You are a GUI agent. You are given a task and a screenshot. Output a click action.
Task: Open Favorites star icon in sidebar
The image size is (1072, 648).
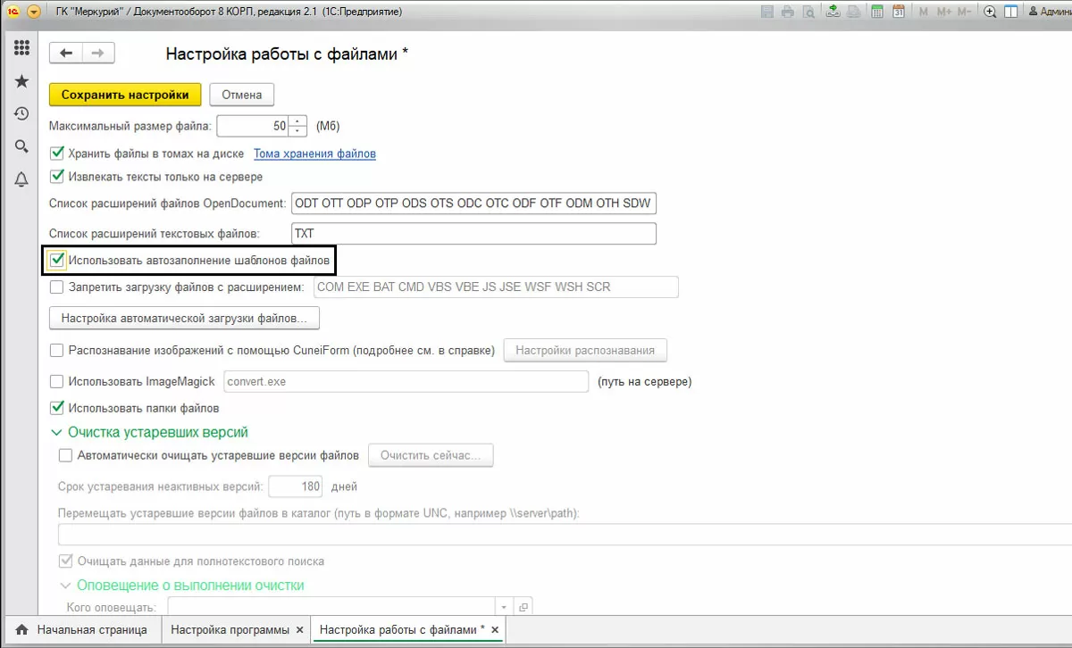pyautogui.click(x=21, y=81)
